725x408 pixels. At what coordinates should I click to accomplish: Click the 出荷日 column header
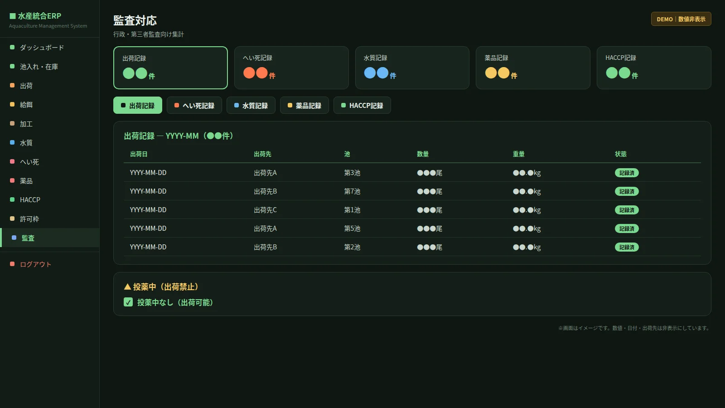coord(139,154)
